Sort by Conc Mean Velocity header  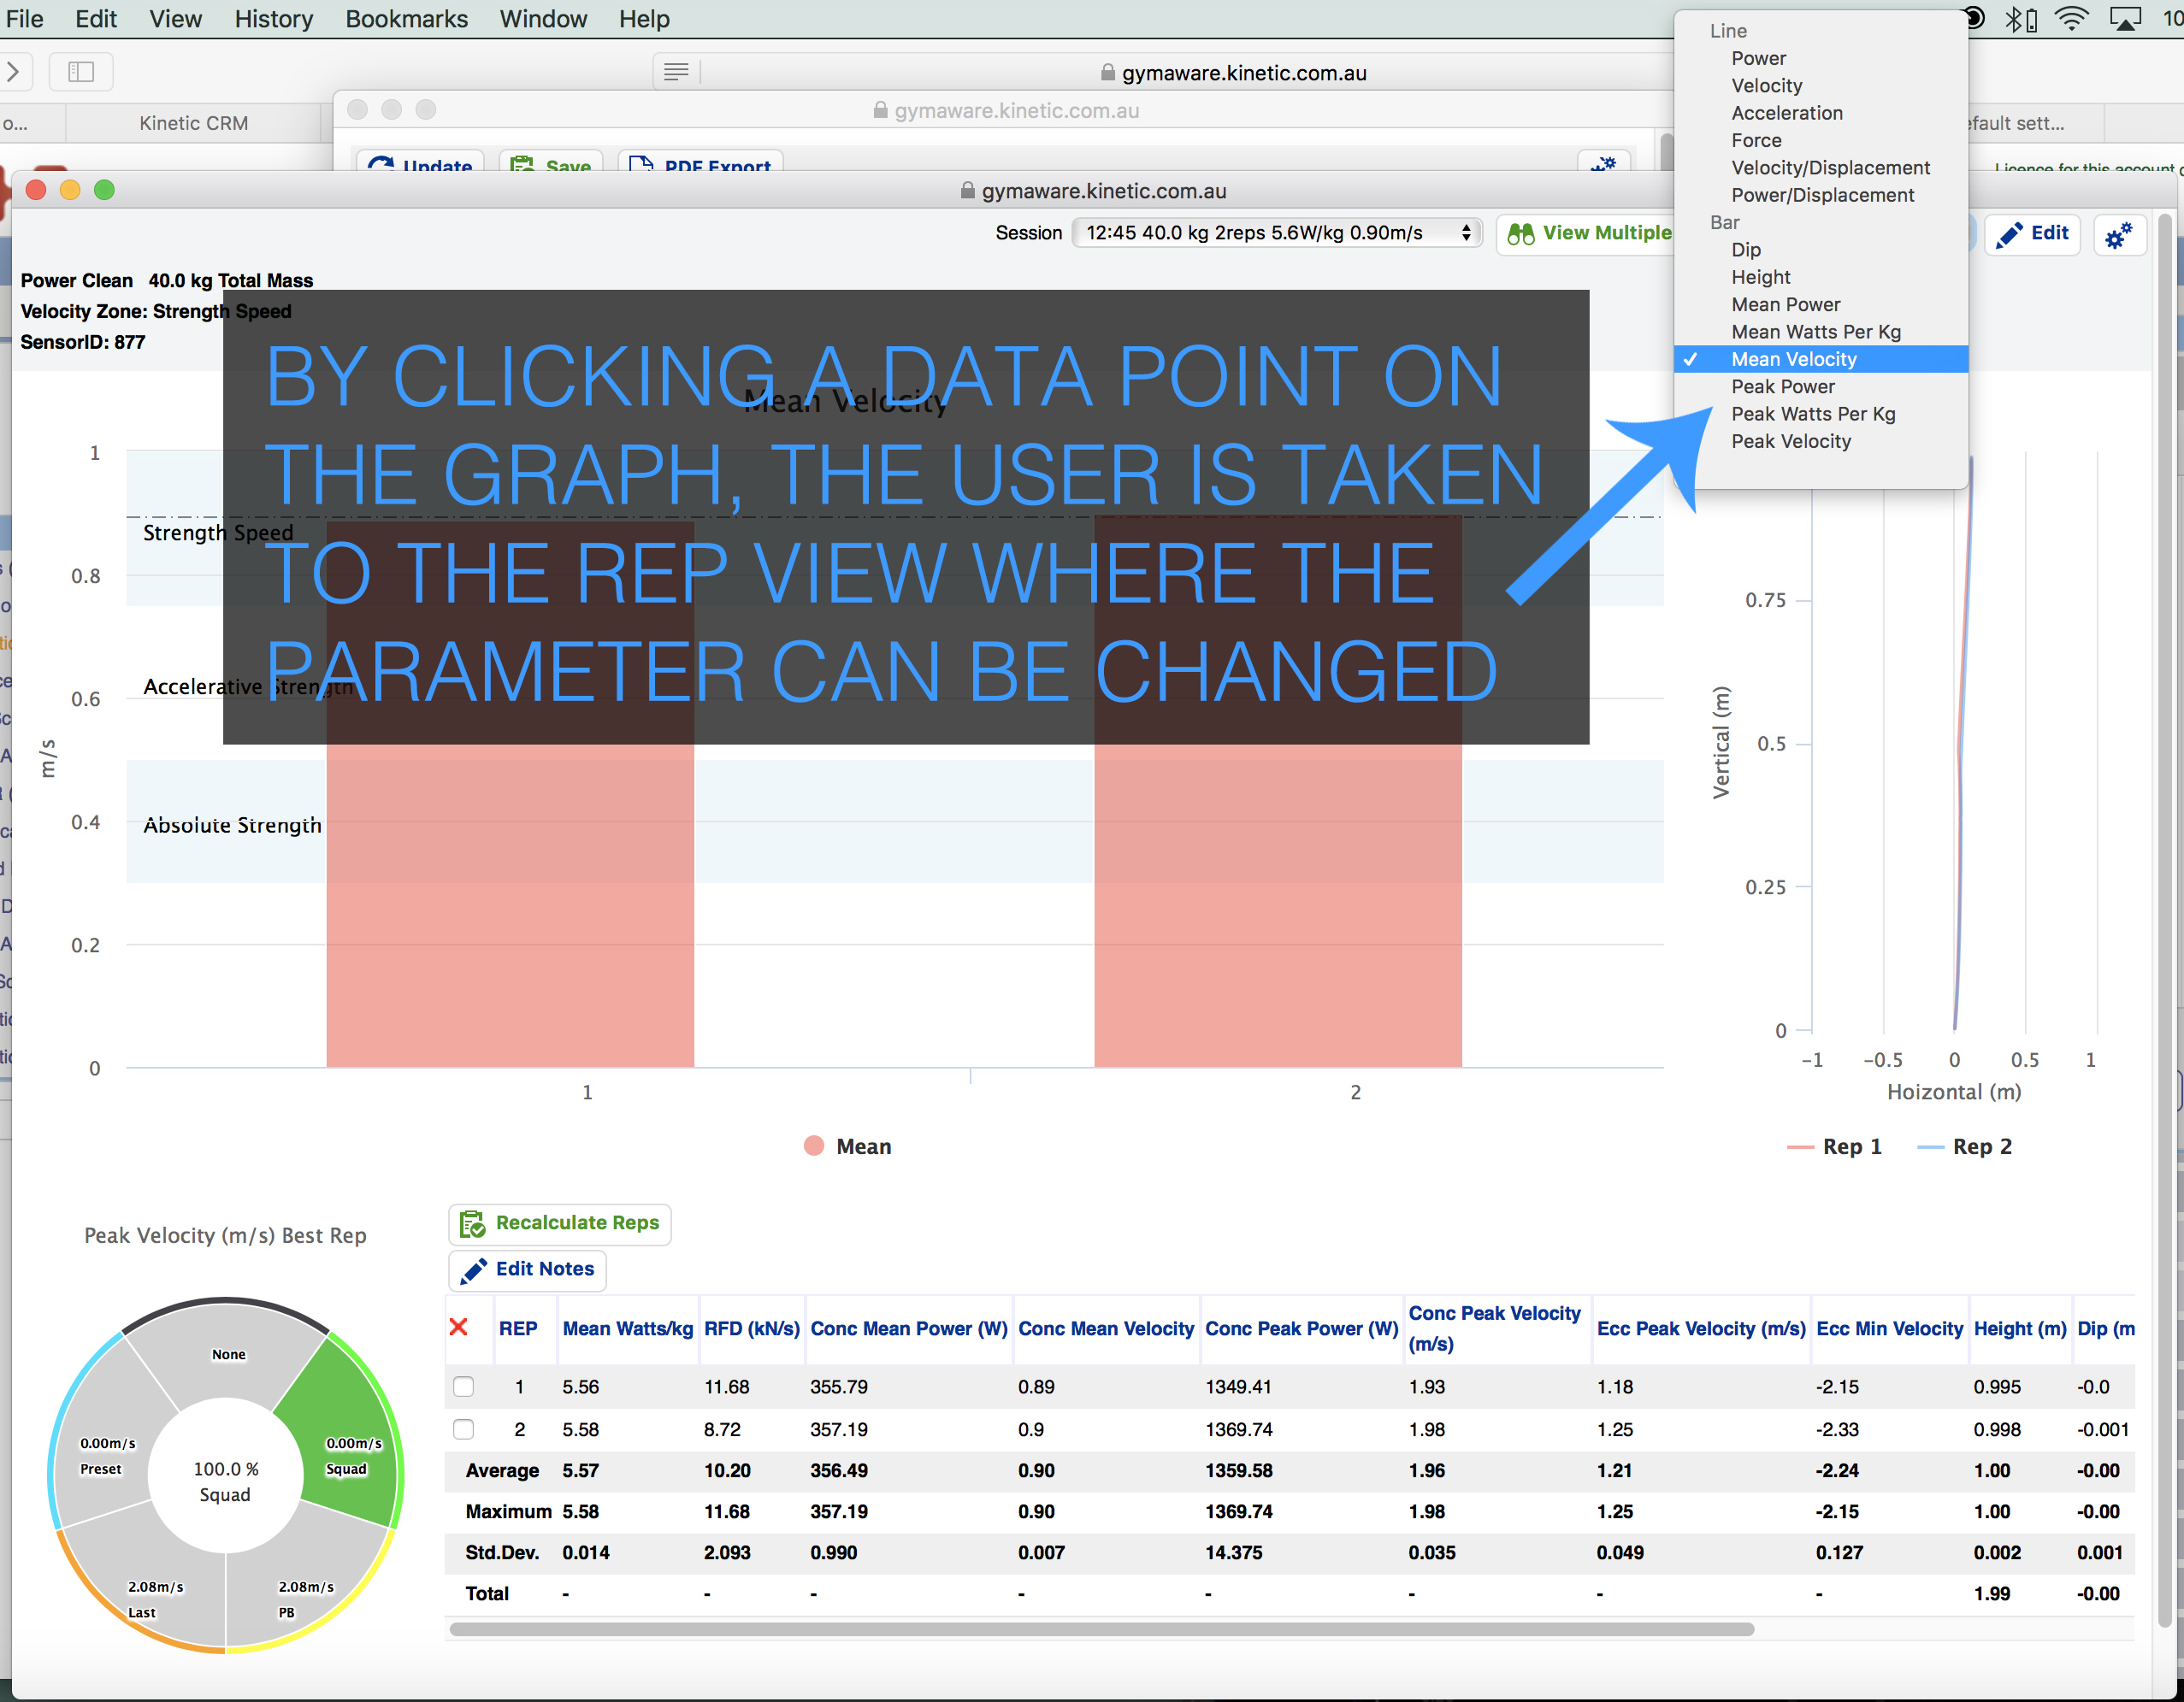[x=1106, y=1328]
